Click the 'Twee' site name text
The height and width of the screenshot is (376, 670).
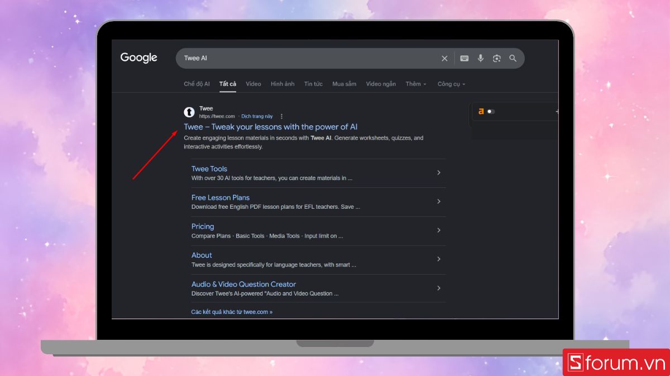pos(206,109)
